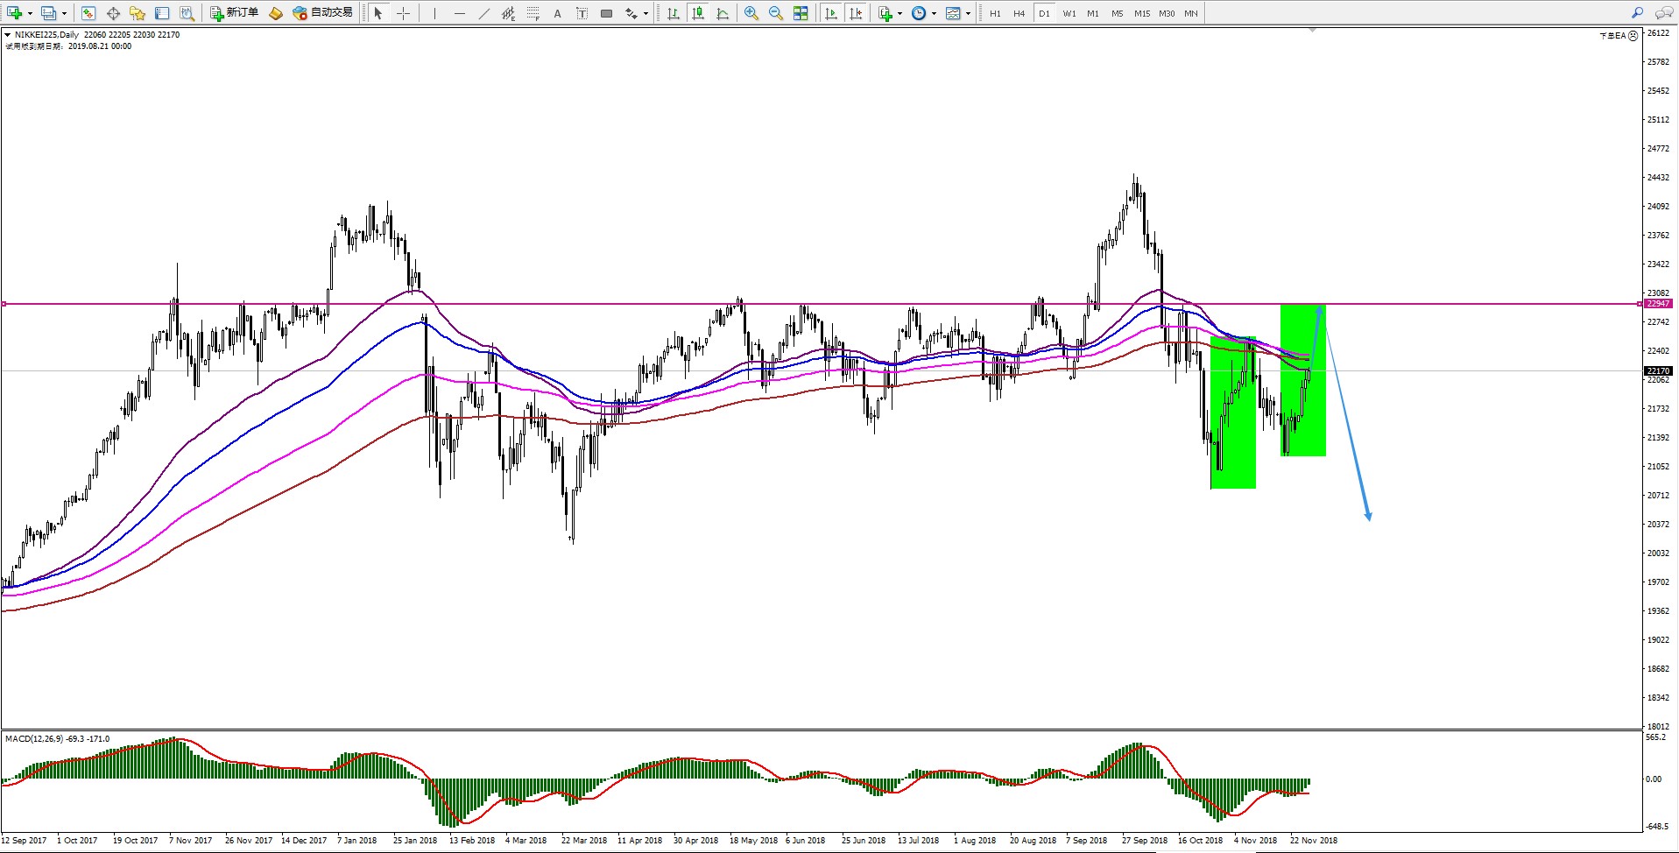Switch to Bar Chart display
Image resolution: width=1679 pixels, height=853 pixels.
[x=673, y=13]
